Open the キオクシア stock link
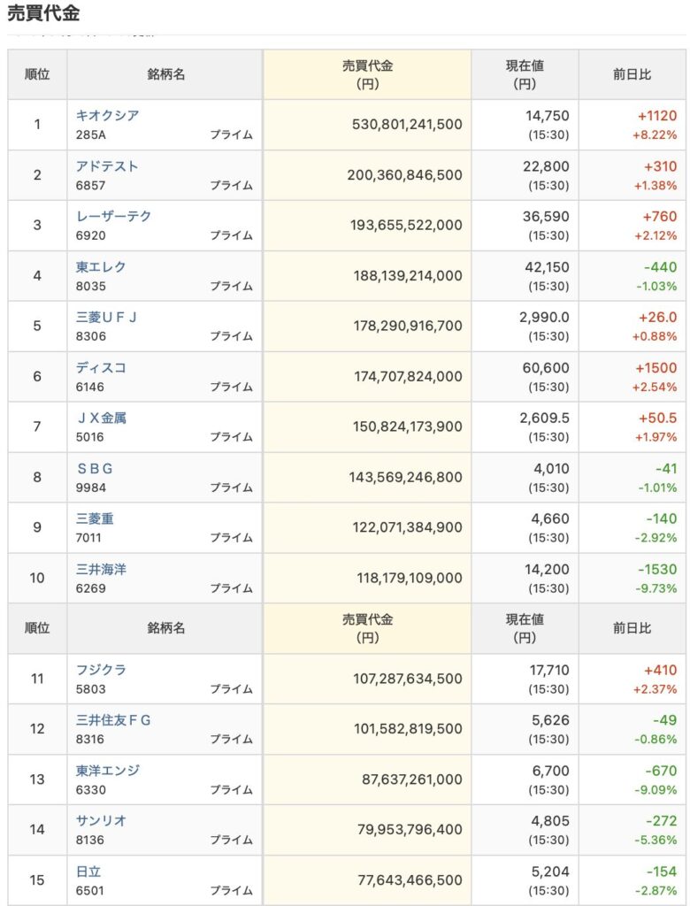 (x=107, y=115)
